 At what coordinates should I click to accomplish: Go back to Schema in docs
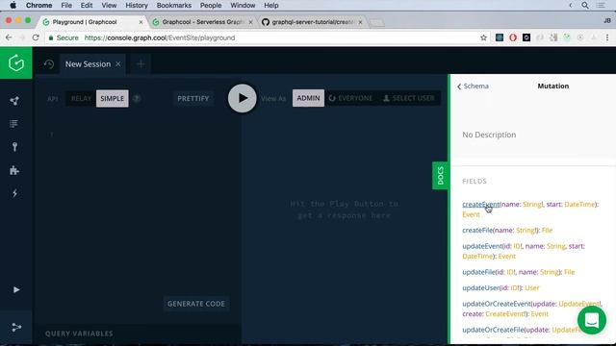[473, 86]
